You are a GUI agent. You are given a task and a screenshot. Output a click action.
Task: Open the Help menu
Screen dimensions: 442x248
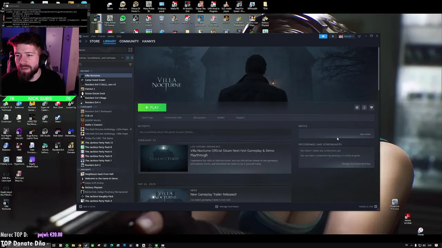point(118,36)
